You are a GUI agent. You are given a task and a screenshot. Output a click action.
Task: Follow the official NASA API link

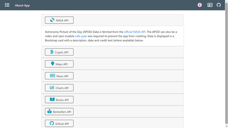pyautogui.click(x=135, y=32)
